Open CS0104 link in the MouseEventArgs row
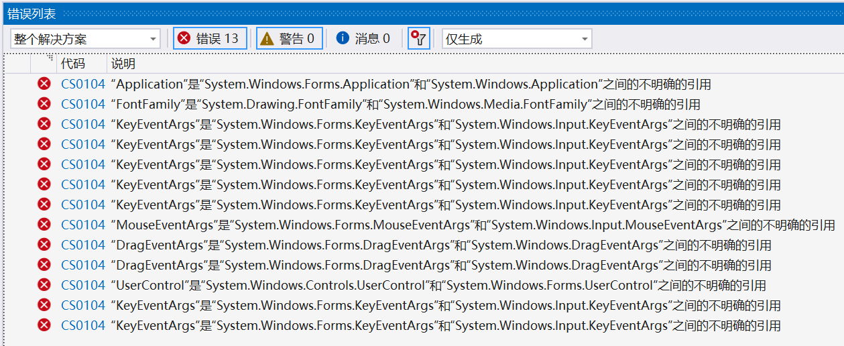Image resolution: width=844 pixels, height=346 pixels. (83, 225)
